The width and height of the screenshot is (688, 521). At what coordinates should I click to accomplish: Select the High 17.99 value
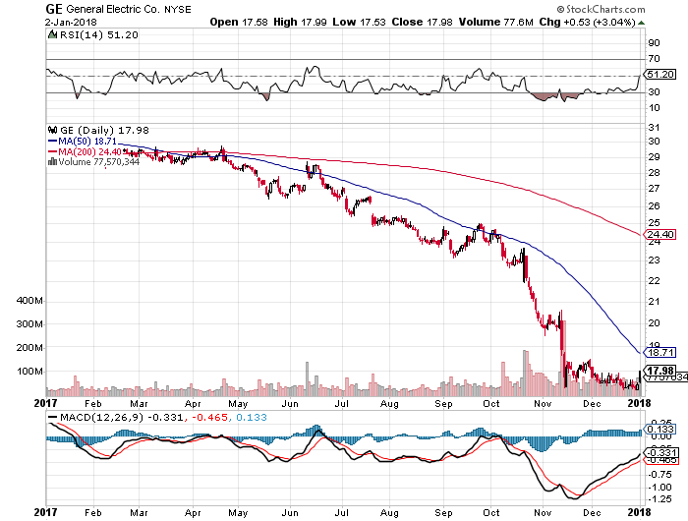click(x=300, y=22)
